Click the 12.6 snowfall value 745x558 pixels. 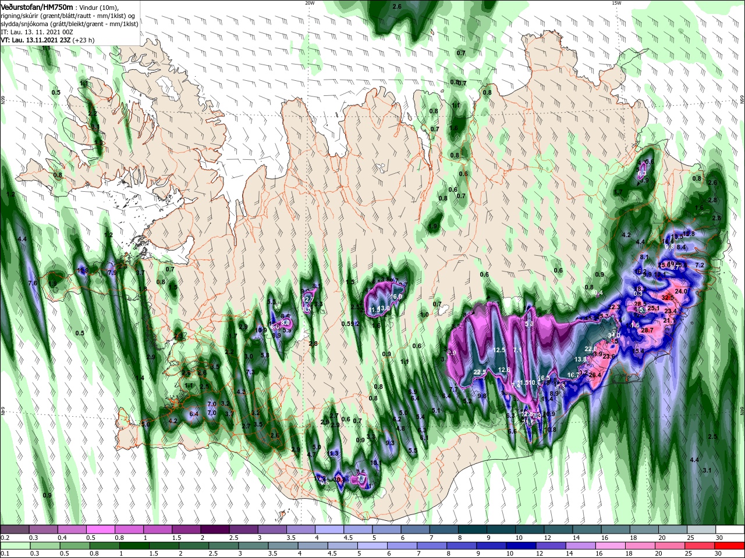point(504,370)
